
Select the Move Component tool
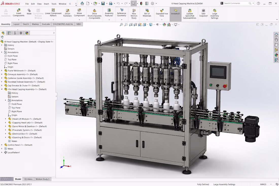pos(79,12)
